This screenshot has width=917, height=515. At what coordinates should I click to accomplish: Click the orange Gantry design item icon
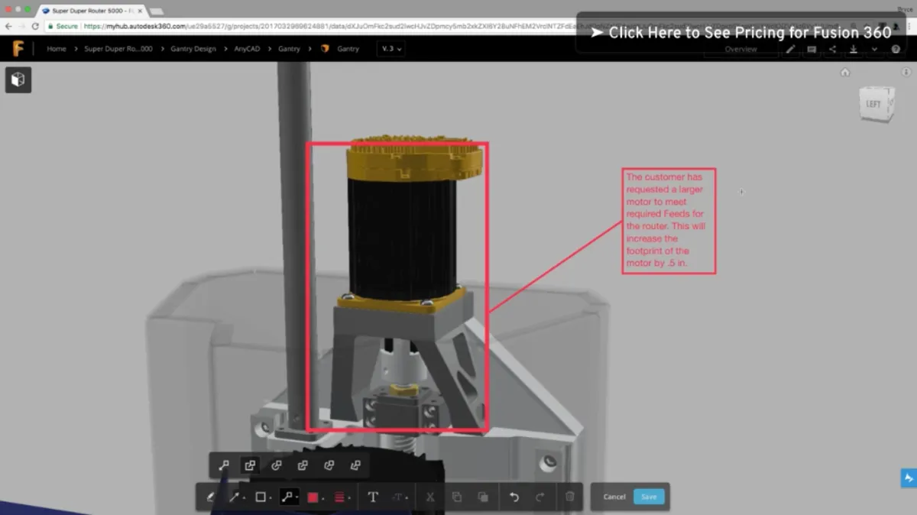click(325, 48)
